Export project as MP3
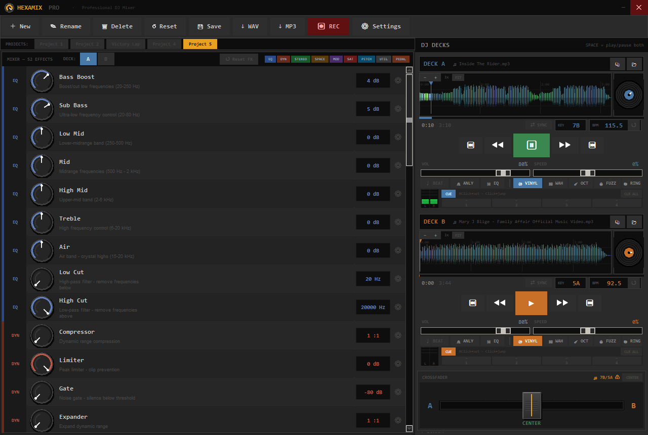Image resolution: width=648 pixels, height=435 pixels. tap(287, 26)
